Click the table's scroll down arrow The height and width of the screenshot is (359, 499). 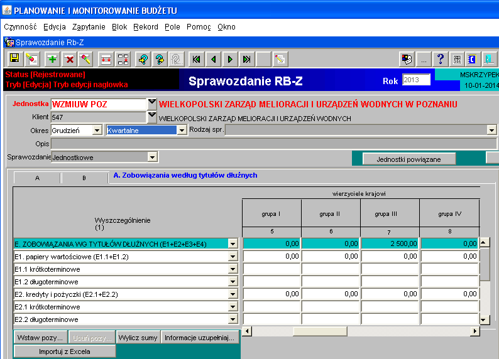485,319
